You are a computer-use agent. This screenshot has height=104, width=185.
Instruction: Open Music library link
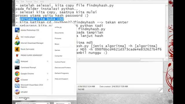pyautogui.click(x=57, y=44)
